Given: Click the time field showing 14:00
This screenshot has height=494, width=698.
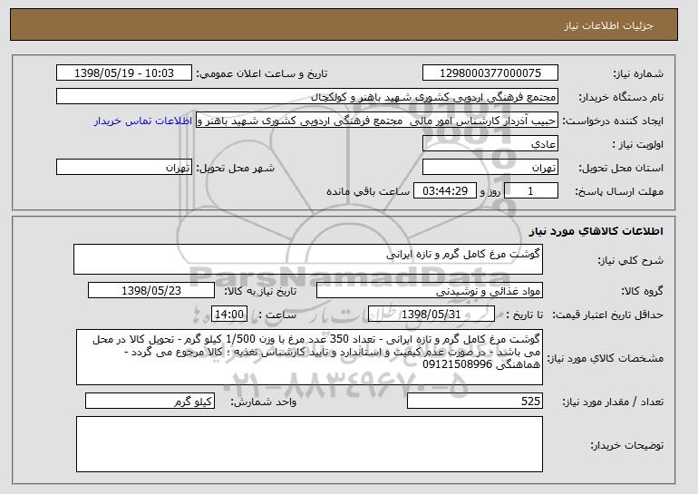Looking at the screenshot, I should point(229,315).
